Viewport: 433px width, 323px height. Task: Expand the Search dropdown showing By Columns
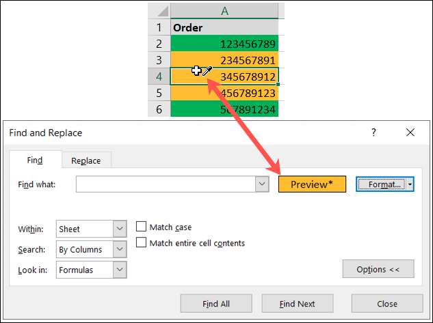coord(120,249)
